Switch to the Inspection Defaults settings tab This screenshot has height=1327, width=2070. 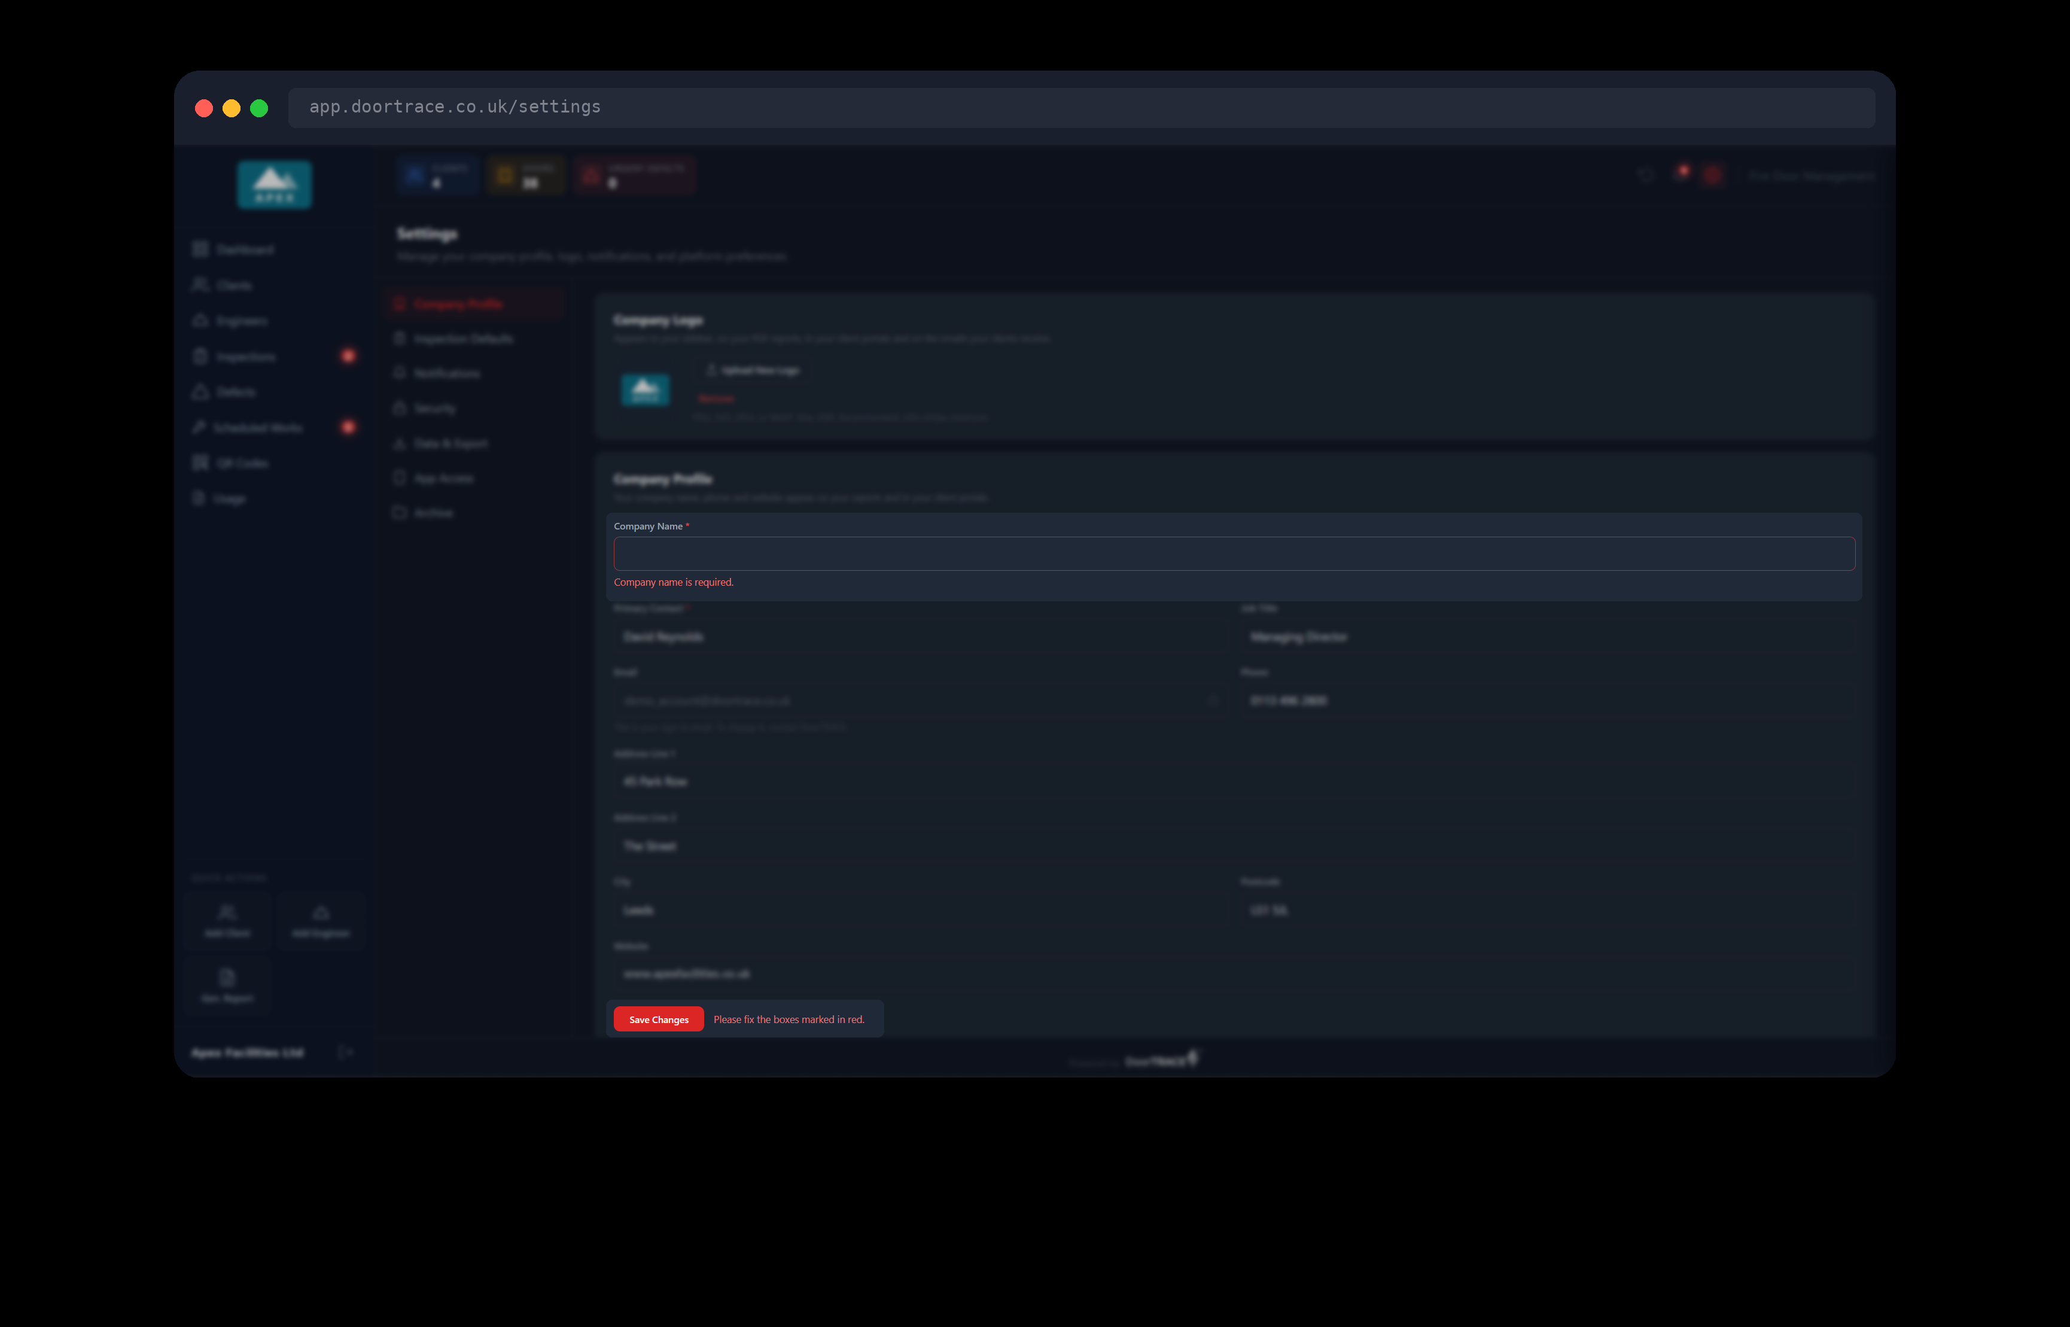(x=474, y=339)
